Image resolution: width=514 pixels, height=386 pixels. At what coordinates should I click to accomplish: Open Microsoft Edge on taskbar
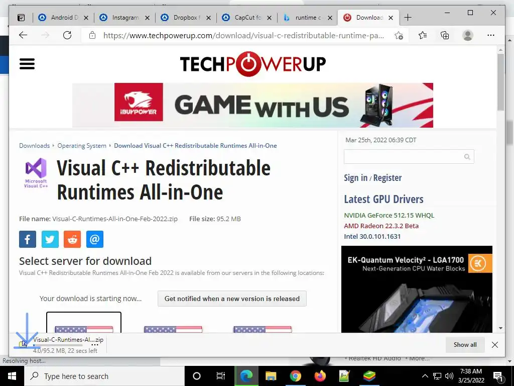[x=246, y=376]
